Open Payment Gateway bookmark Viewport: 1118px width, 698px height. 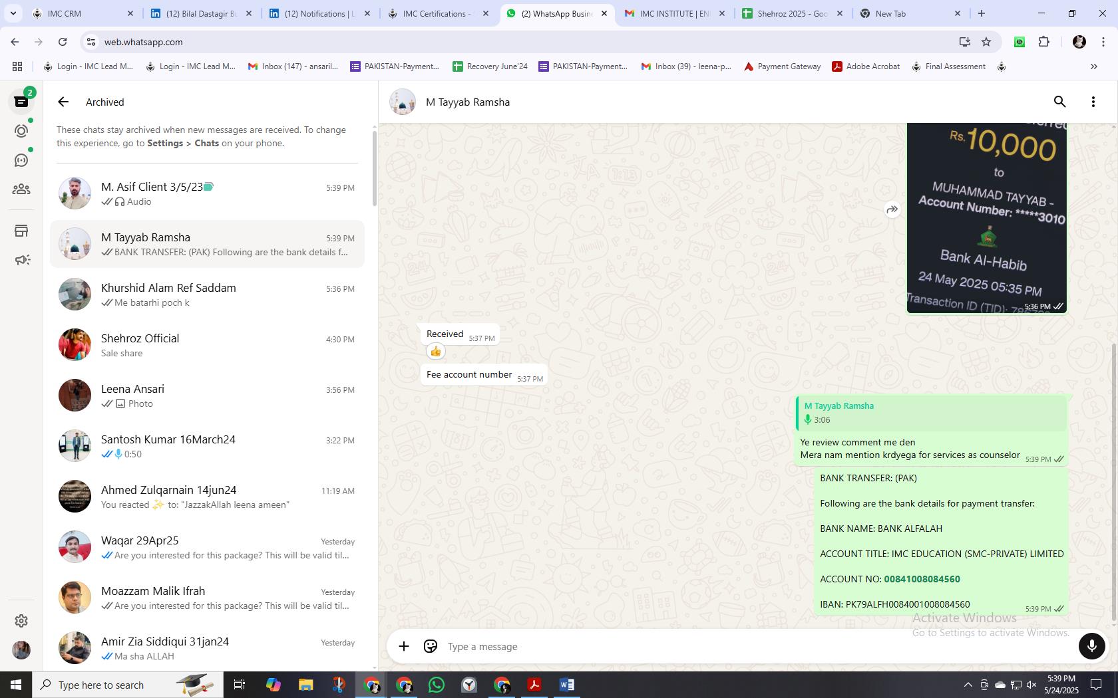coord(782,66)
